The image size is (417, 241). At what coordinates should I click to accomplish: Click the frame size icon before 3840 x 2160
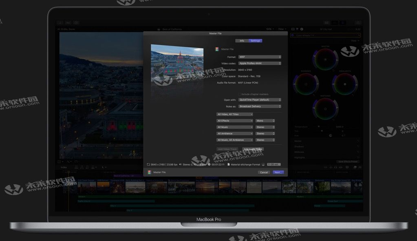coord(148,164)
